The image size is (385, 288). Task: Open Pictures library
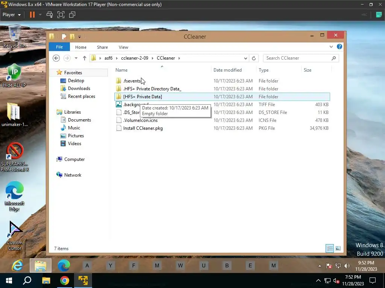click(76, 135)
